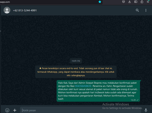Focus the Ketik pesan message field
The image size is (152, 113).
[x=81, y=110]
